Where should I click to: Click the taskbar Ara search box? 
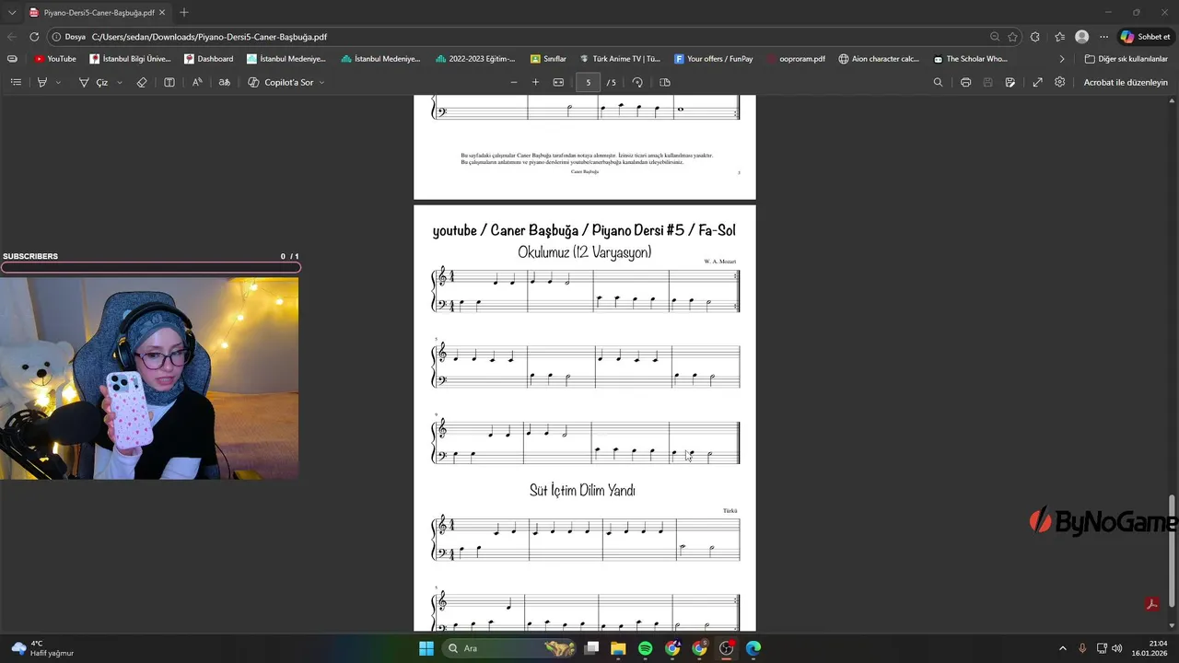(x=510, y=648)
